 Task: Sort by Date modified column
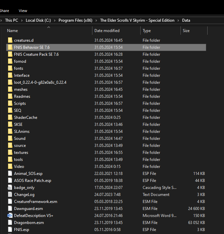pos(107,31)
